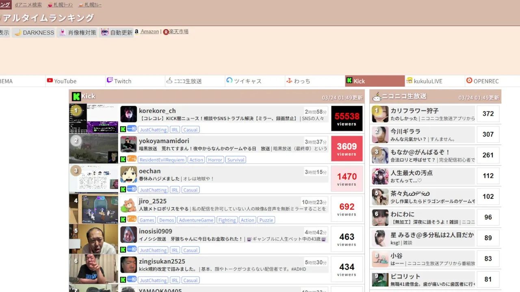
Task: Click もなか@がんばるぞ！ avatar
Action: [380, 155]
